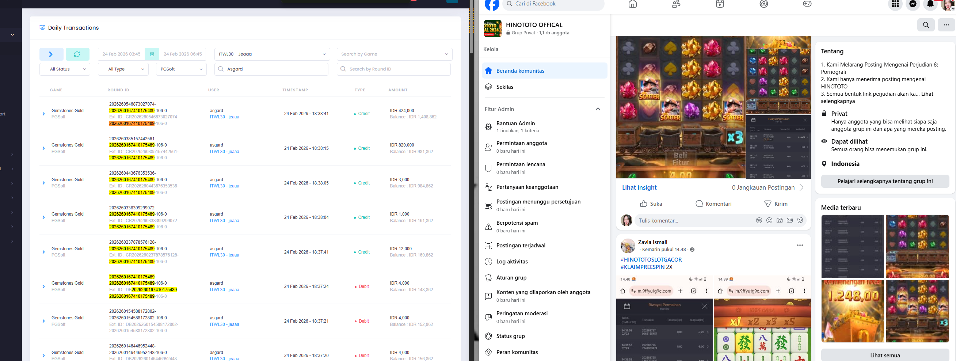The image size is (956, 361).
Task: Click Lihat insight link
Action: coord(639,188)
